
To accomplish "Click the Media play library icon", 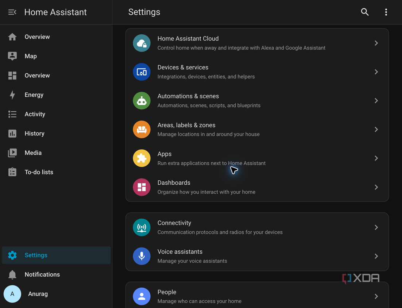I will point(12,153).
